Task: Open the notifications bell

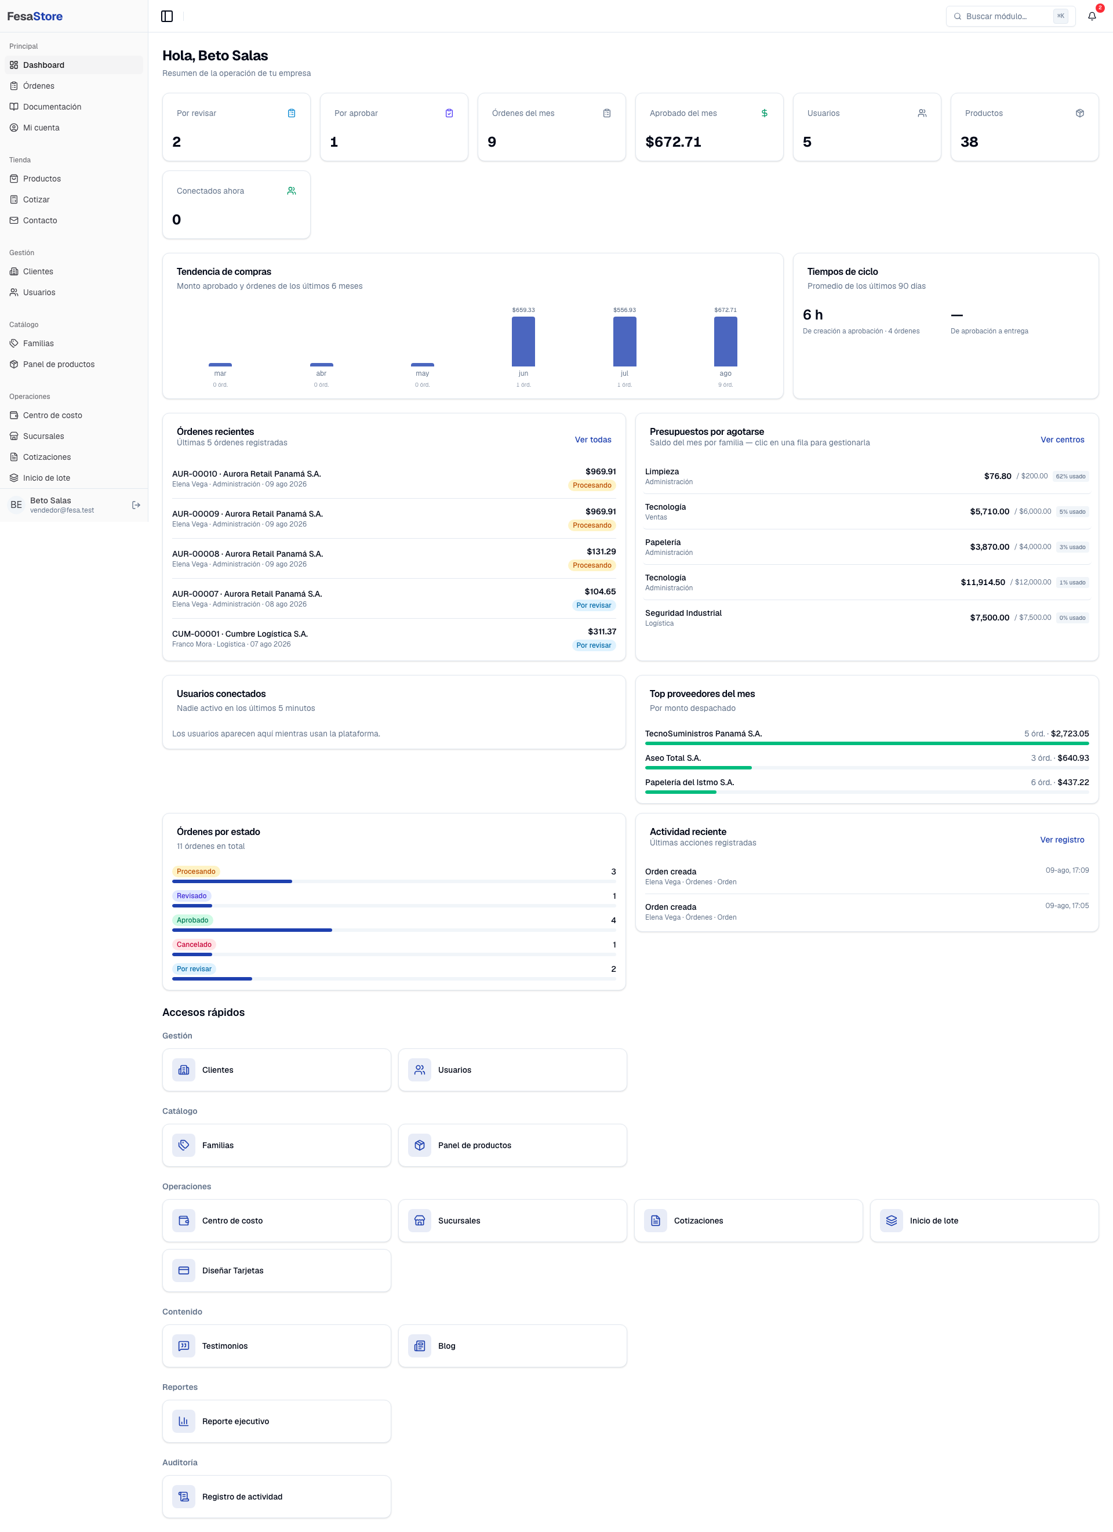Action: coord(1092,16)
